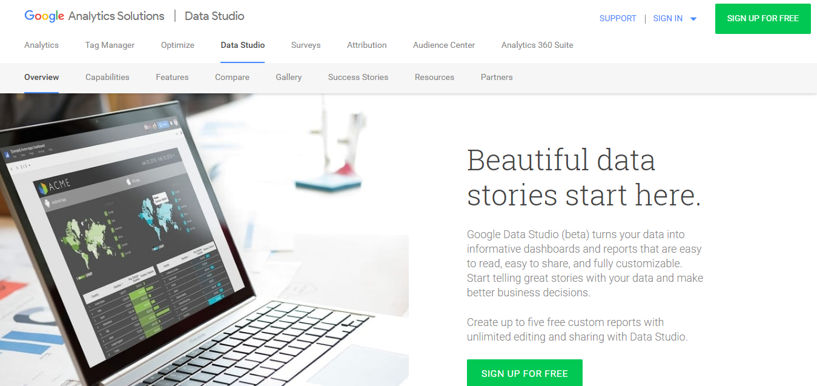This screenshot has height=386, width=817.
Task: Select the Optimize product tab
Action: tap(177, 45)
